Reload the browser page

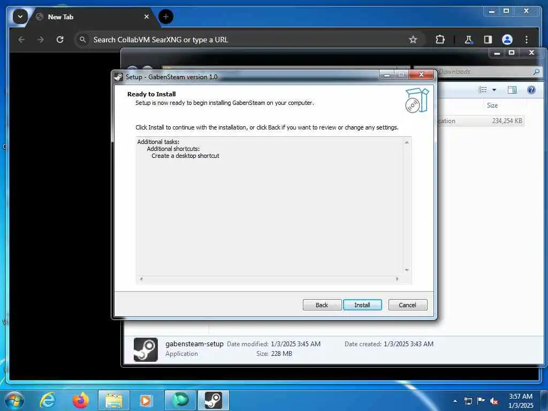pyautogui.click(x=60, y=40)
